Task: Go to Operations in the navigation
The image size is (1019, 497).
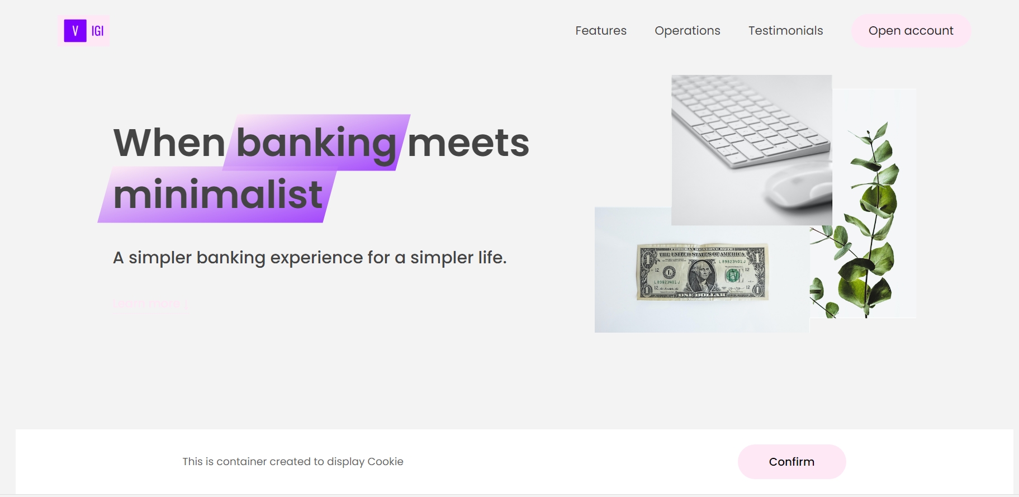Action: [687, 31]
